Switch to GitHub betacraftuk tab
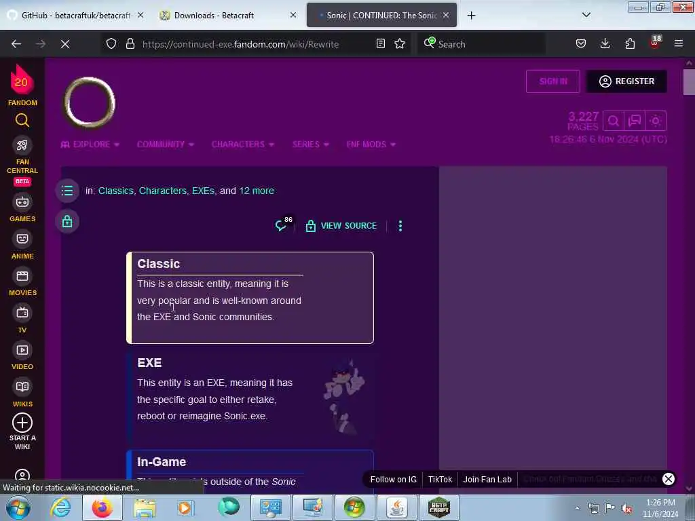Image resolution: width=695 pixels, height=521 pixels. pos(75,15)
